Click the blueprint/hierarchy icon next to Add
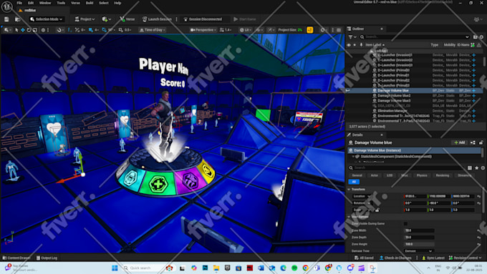The height and width of the screenshot is (274, 487). (x=473, y=143)
